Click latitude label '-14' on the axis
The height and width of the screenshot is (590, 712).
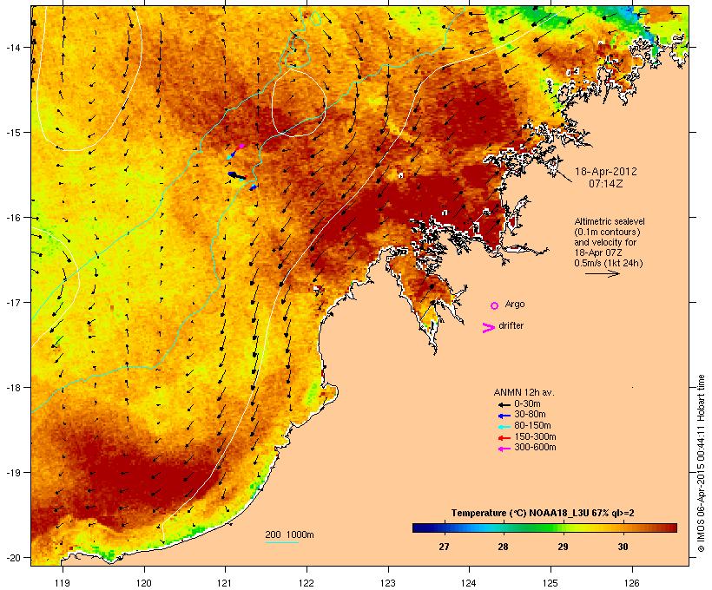pos(12,47)
